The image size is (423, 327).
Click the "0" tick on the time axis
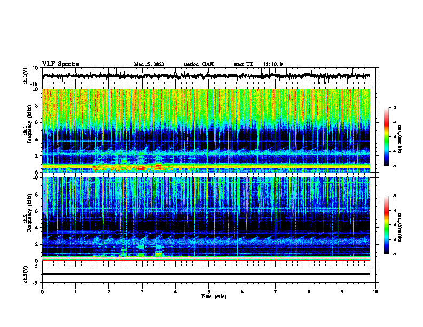coord(42,292)
